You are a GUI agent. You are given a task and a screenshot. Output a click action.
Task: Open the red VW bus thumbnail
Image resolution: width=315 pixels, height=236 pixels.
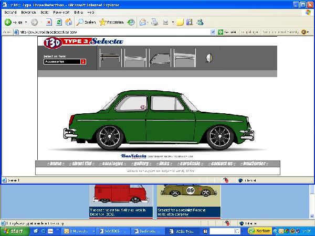[x=121, y=196]
